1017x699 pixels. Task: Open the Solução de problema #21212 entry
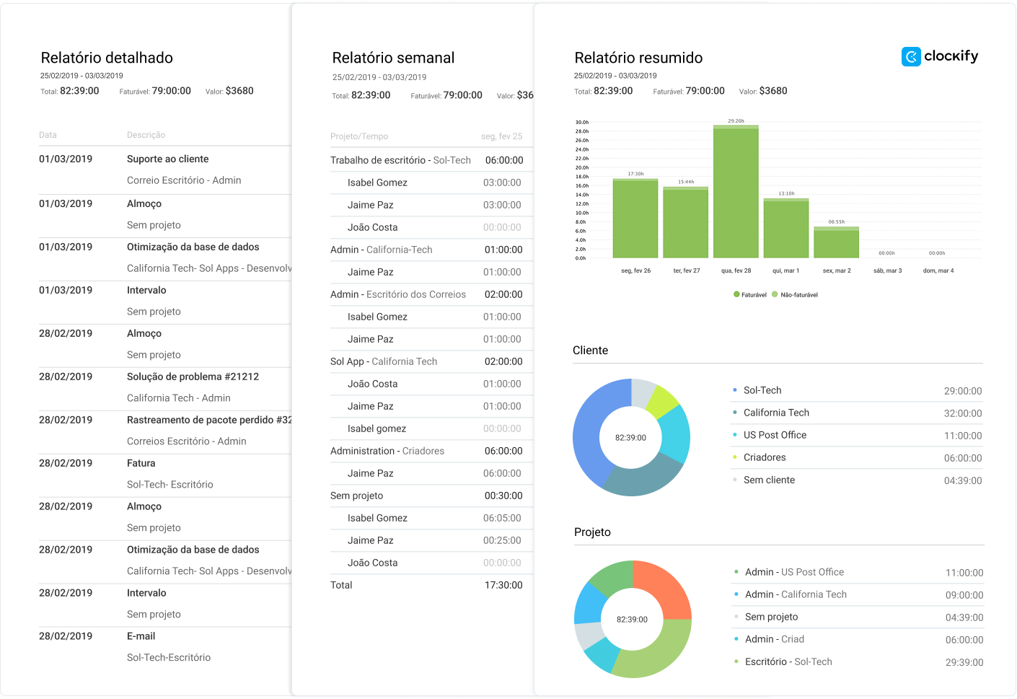[x=193, y=377]
